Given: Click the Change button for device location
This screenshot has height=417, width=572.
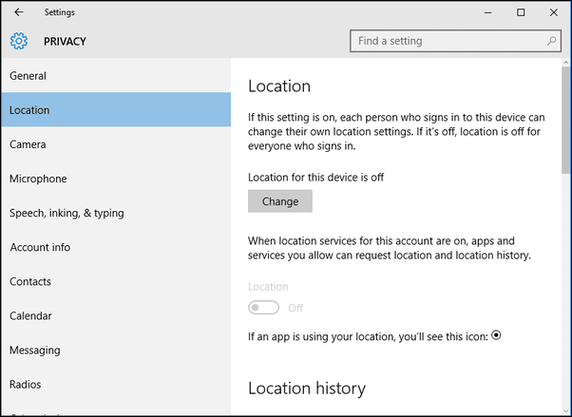Looking at the screenshot, I should pos(280,201).
